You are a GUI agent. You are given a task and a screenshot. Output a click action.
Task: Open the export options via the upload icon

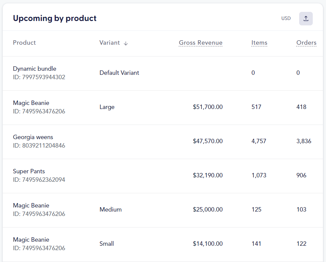pyautogui.click(x=306, y=18)
